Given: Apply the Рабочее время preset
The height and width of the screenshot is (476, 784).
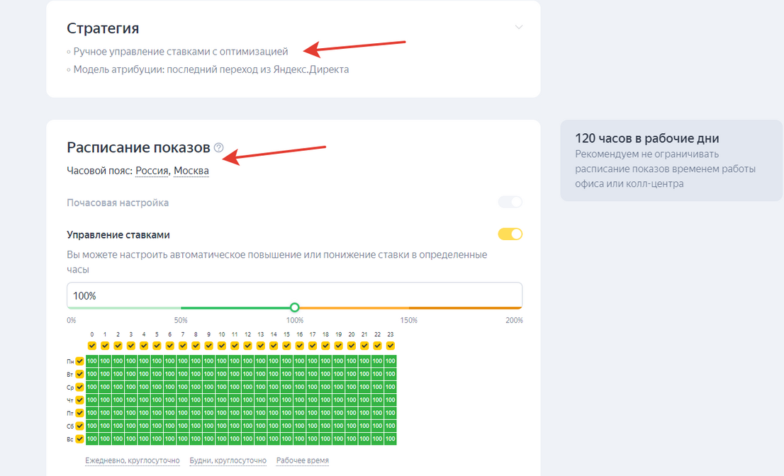Looking at the screenshot, I should point(303,460).
